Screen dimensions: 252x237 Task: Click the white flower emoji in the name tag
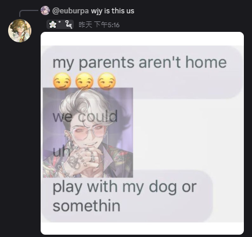click(53, 24)
